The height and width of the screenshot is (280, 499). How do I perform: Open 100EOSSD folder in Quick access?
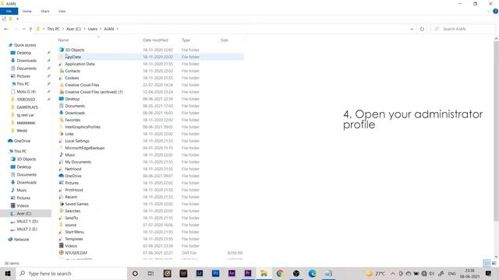[x=26, y=100]
